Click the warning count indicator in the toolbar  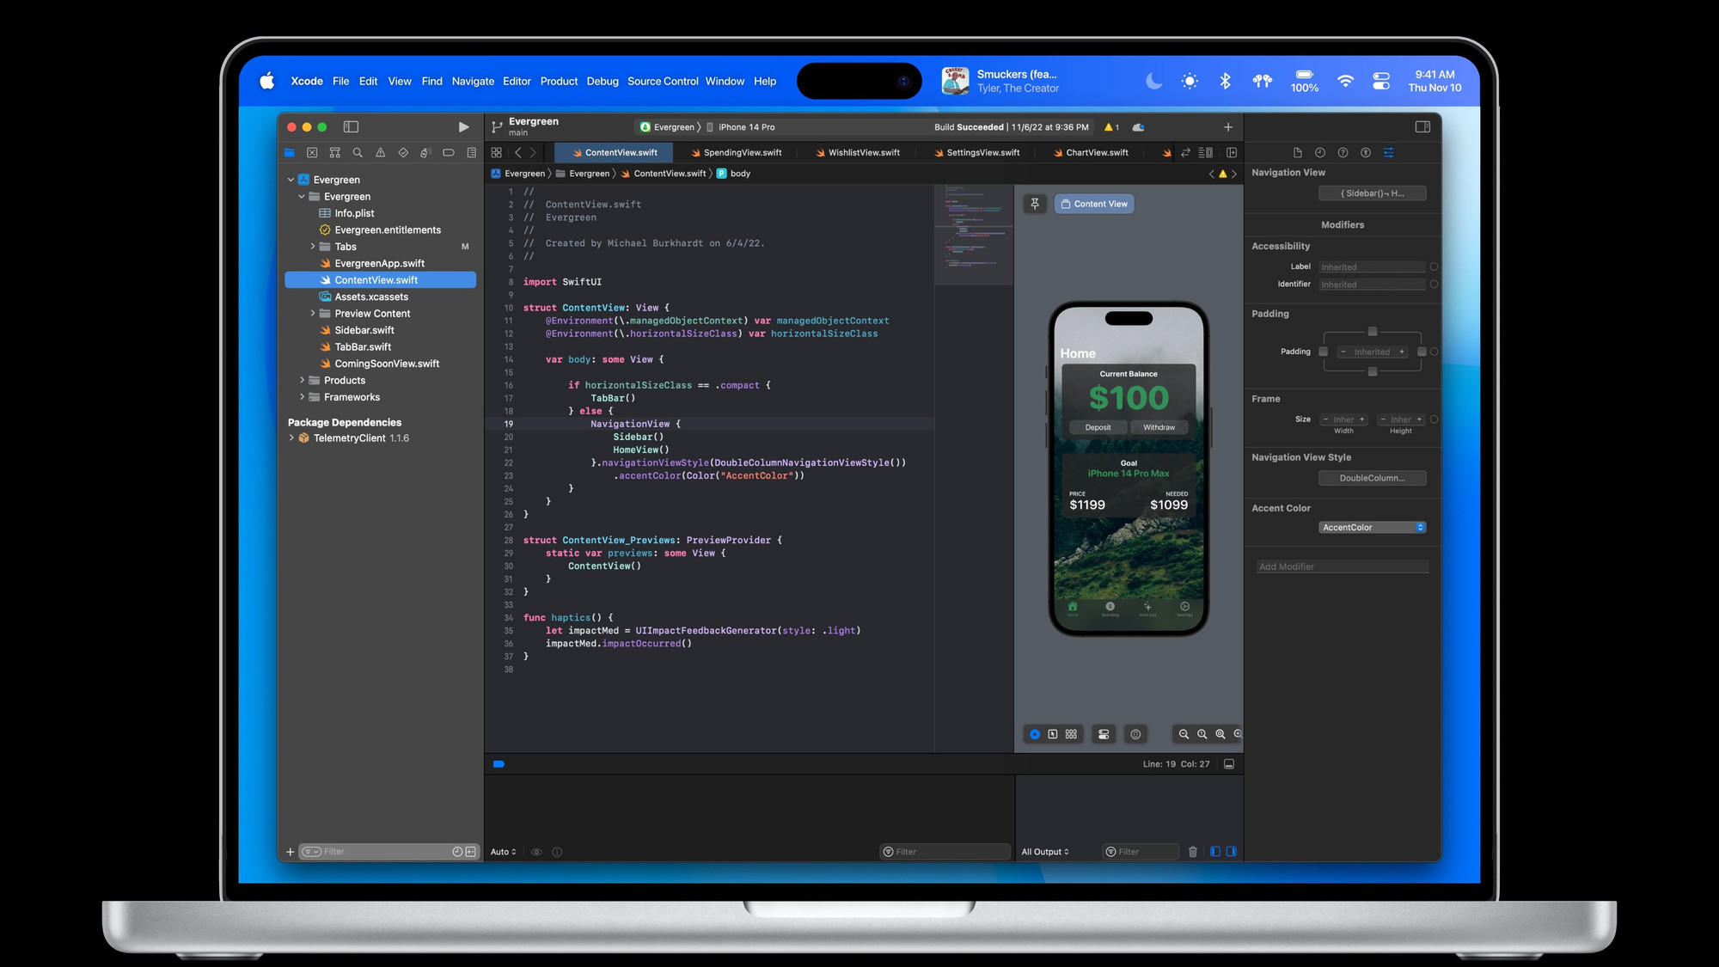(x=1111, y=127)
